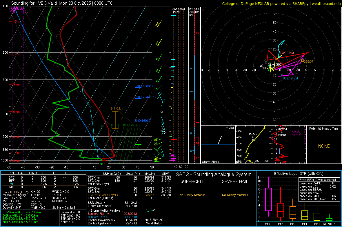Click the magenta EF4+ box plot
Viewport: 342px width, 227px height.
[268, 199]
